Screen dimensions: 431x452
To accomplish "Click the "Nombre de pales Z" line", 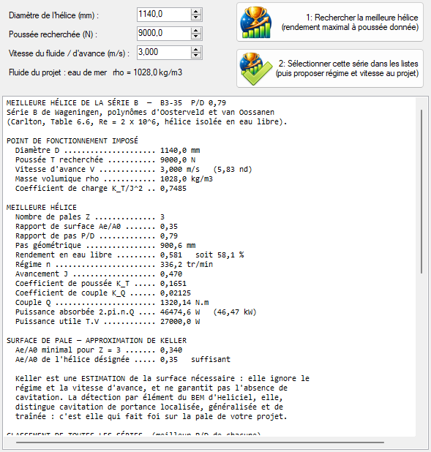I will [90, 216].
